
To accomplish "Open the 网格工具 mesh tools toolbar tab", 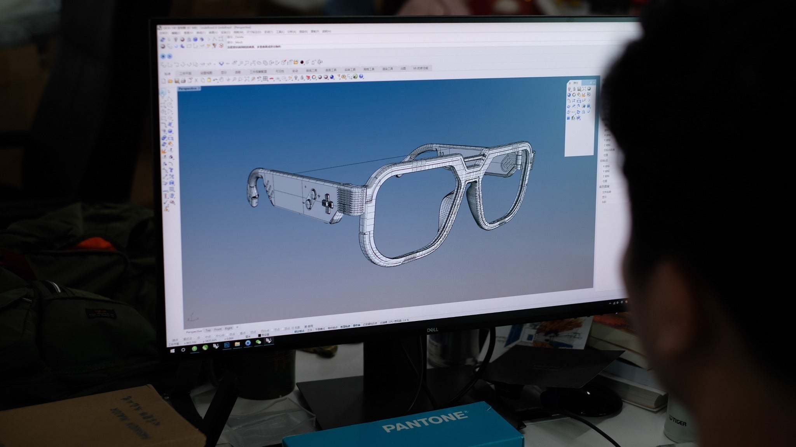I will [x=369, y=69].
